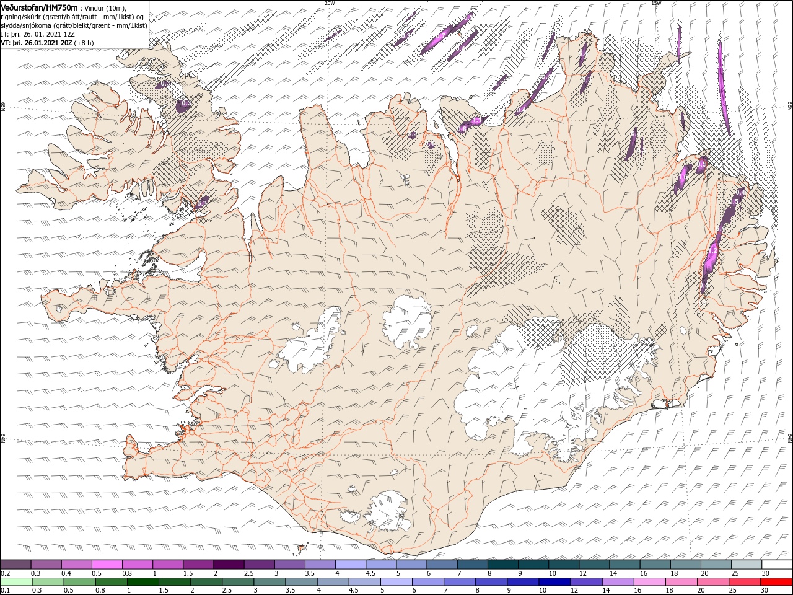Click the Veðurstofan/HM750m map title

coord(39,7)
